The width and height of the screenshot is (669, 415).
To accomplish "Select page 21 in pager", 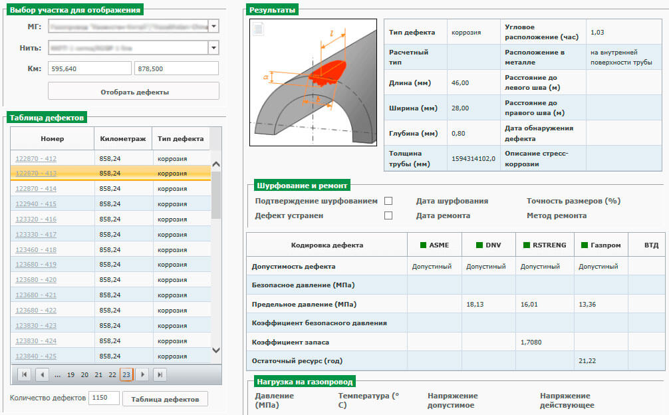I will (98, 375).
